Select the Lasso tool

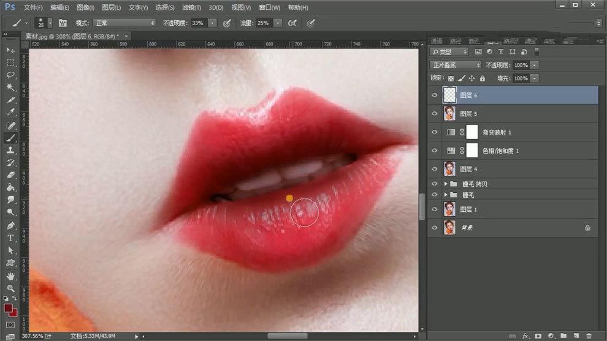[x=10, y=75]
